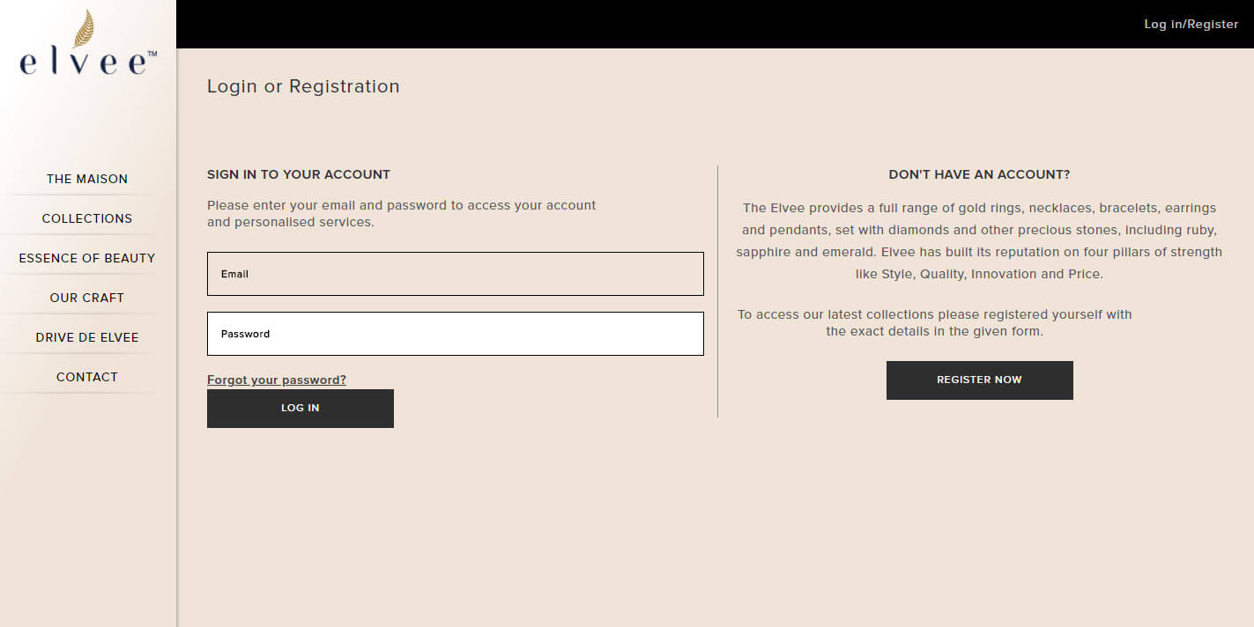Go to the Collections page
This screenshot has width=1254, height=627.
tap(87, 218)
